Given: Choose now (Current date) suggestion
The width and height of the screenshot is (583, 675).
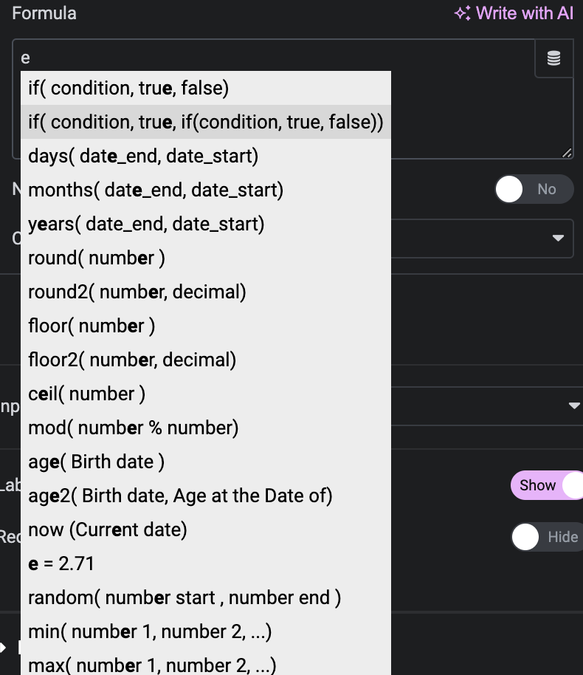Looking at the screenshot, I should pyautogui.click(x=206, y=530).
